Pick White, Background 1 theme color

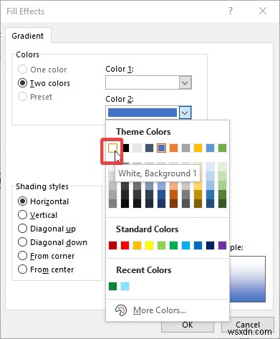point(112,148)
